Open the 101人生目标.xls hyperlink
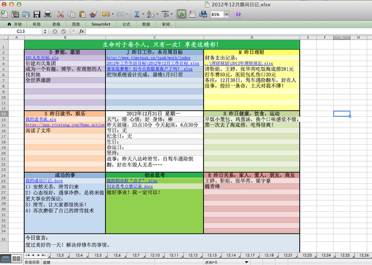Image resolution: width=372 pixels, height=265 pixels. pos(41,57)
